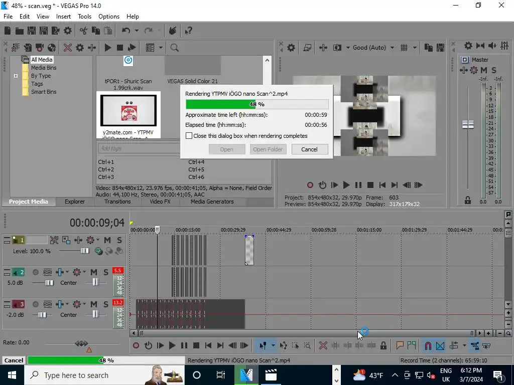This screenshot has width=514, height=385.
Task: Click the red X Remove media icon
Action: (x=68, y=48)
